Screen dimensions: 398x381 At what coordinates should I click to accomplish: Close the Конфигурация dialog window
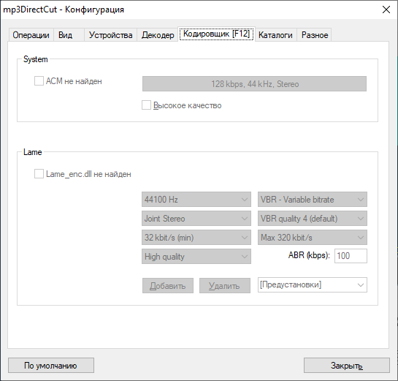386,10
